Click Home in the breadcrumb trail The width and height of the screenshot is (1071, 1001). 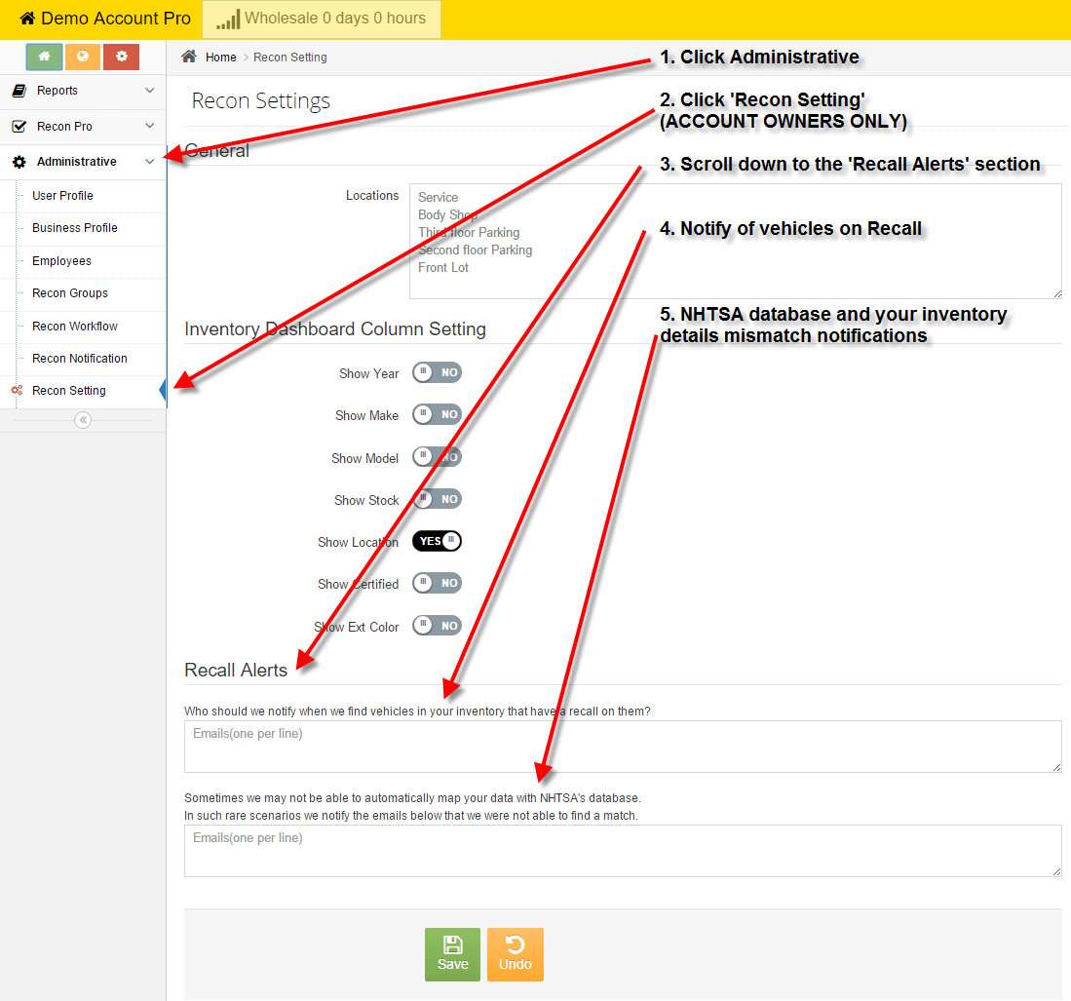point(220,57)
